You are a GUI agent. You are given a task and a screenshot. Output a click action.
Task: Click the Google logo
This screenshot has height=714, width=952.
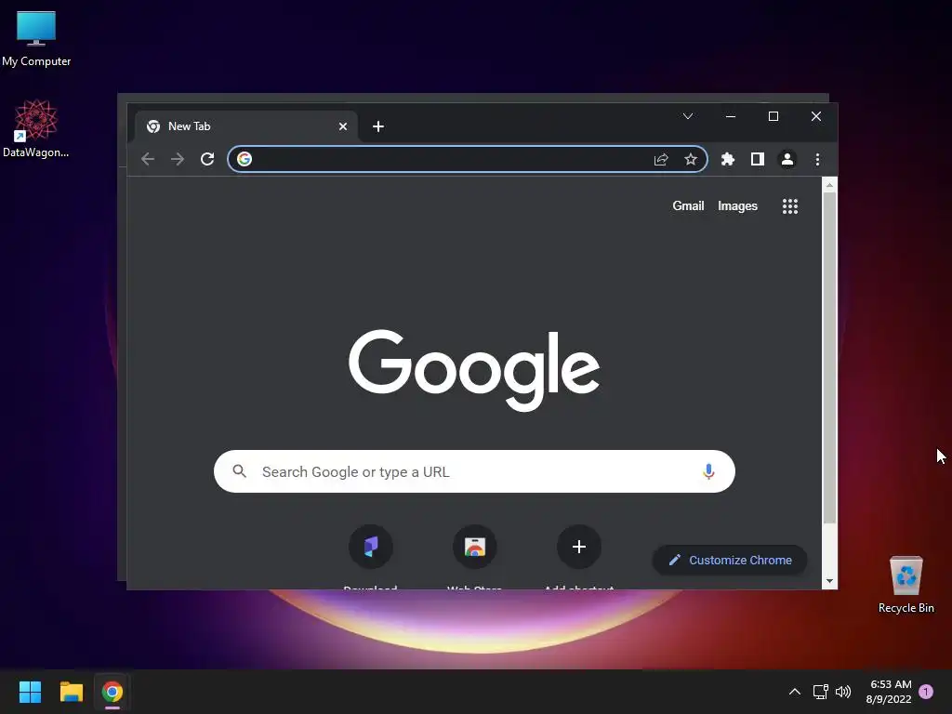[x=474, y=370]
